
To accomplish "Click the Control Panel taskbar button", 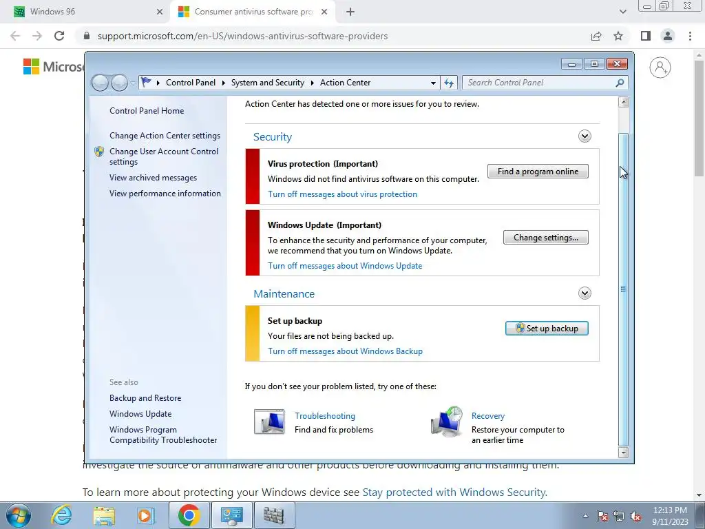I will (232, 515).
